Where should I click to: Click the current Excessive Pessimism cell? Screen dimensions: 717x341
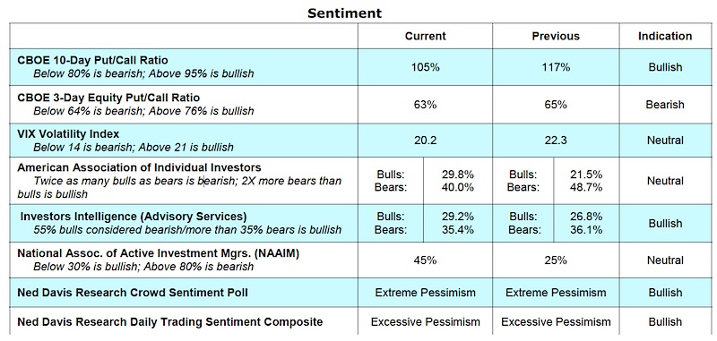(425, 322)
